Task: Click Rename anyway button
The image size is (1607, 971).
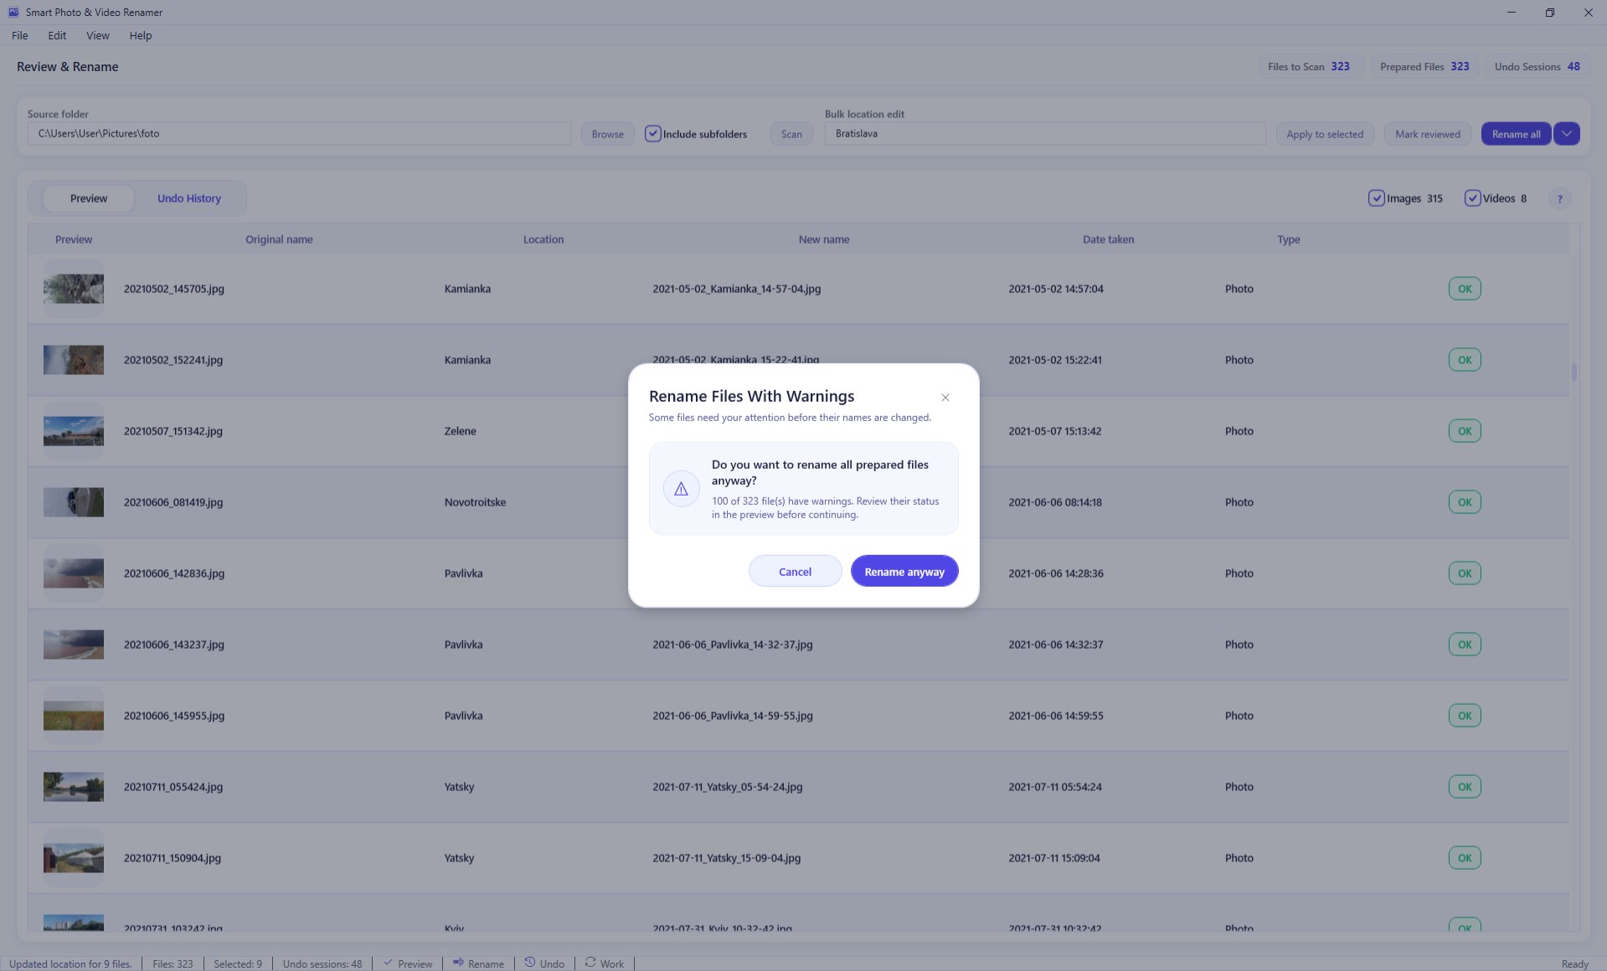Action: [904, 571]
